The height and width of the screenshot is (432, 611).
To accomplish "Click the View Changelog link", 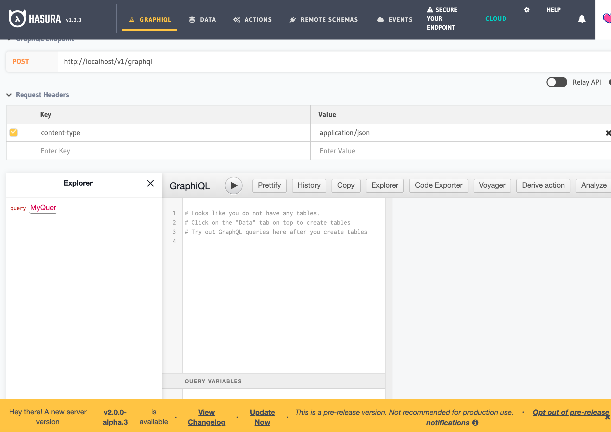I will 206,417.
